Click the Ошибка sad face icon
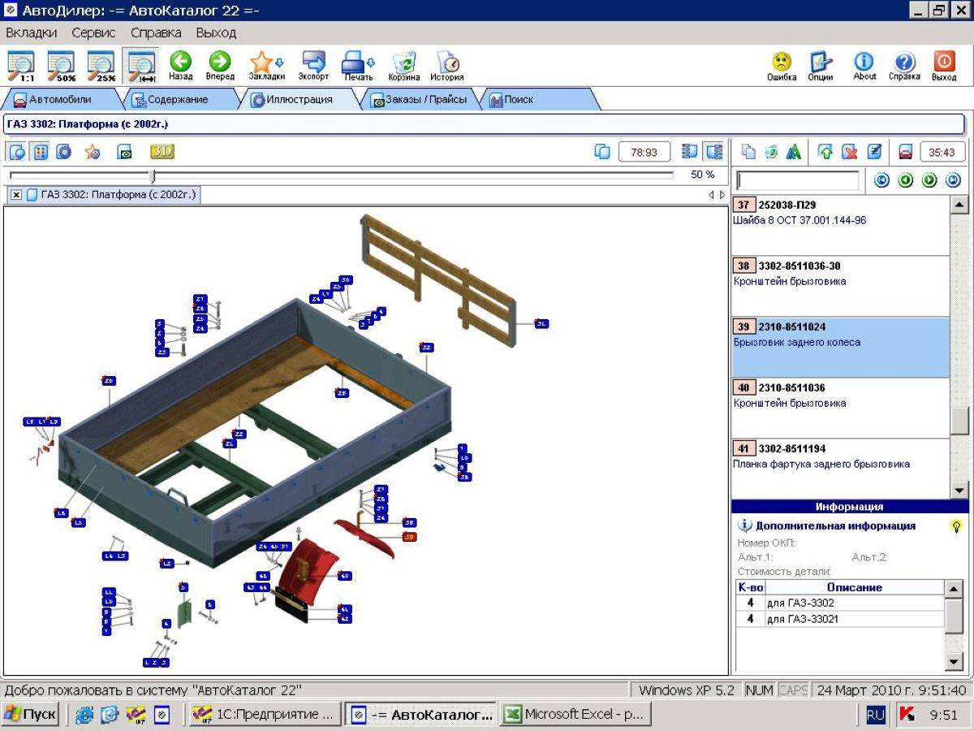Image resolution: width=974 pixels, height=731 pixels. coord(782,62)
